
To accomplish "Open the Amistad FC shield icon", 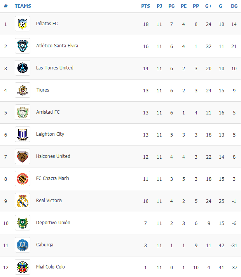I will 23,112.
